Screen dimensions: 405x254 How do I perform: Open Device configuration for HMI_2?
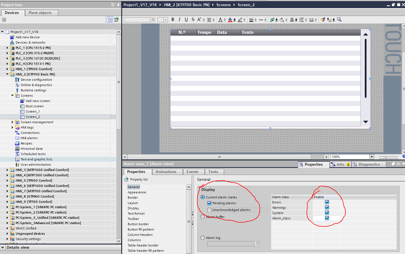point(36,80)
